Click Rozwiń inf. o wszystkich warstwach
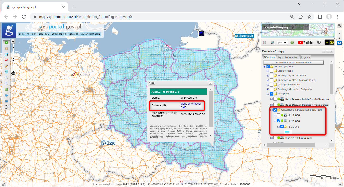The width and height of the screenshot is (344, 187). 293,63
